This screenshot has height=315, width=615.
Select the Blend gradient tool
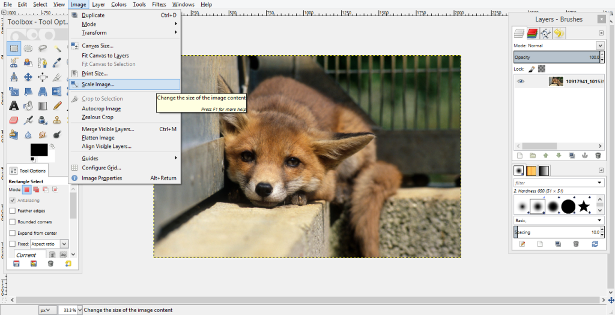coord(43,105)
